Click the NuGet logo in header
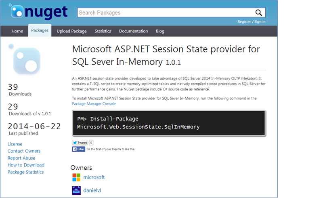 38,12
